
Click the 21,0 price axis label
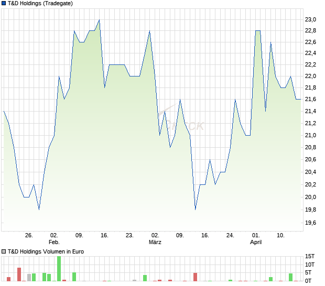[x=310, y=135]
